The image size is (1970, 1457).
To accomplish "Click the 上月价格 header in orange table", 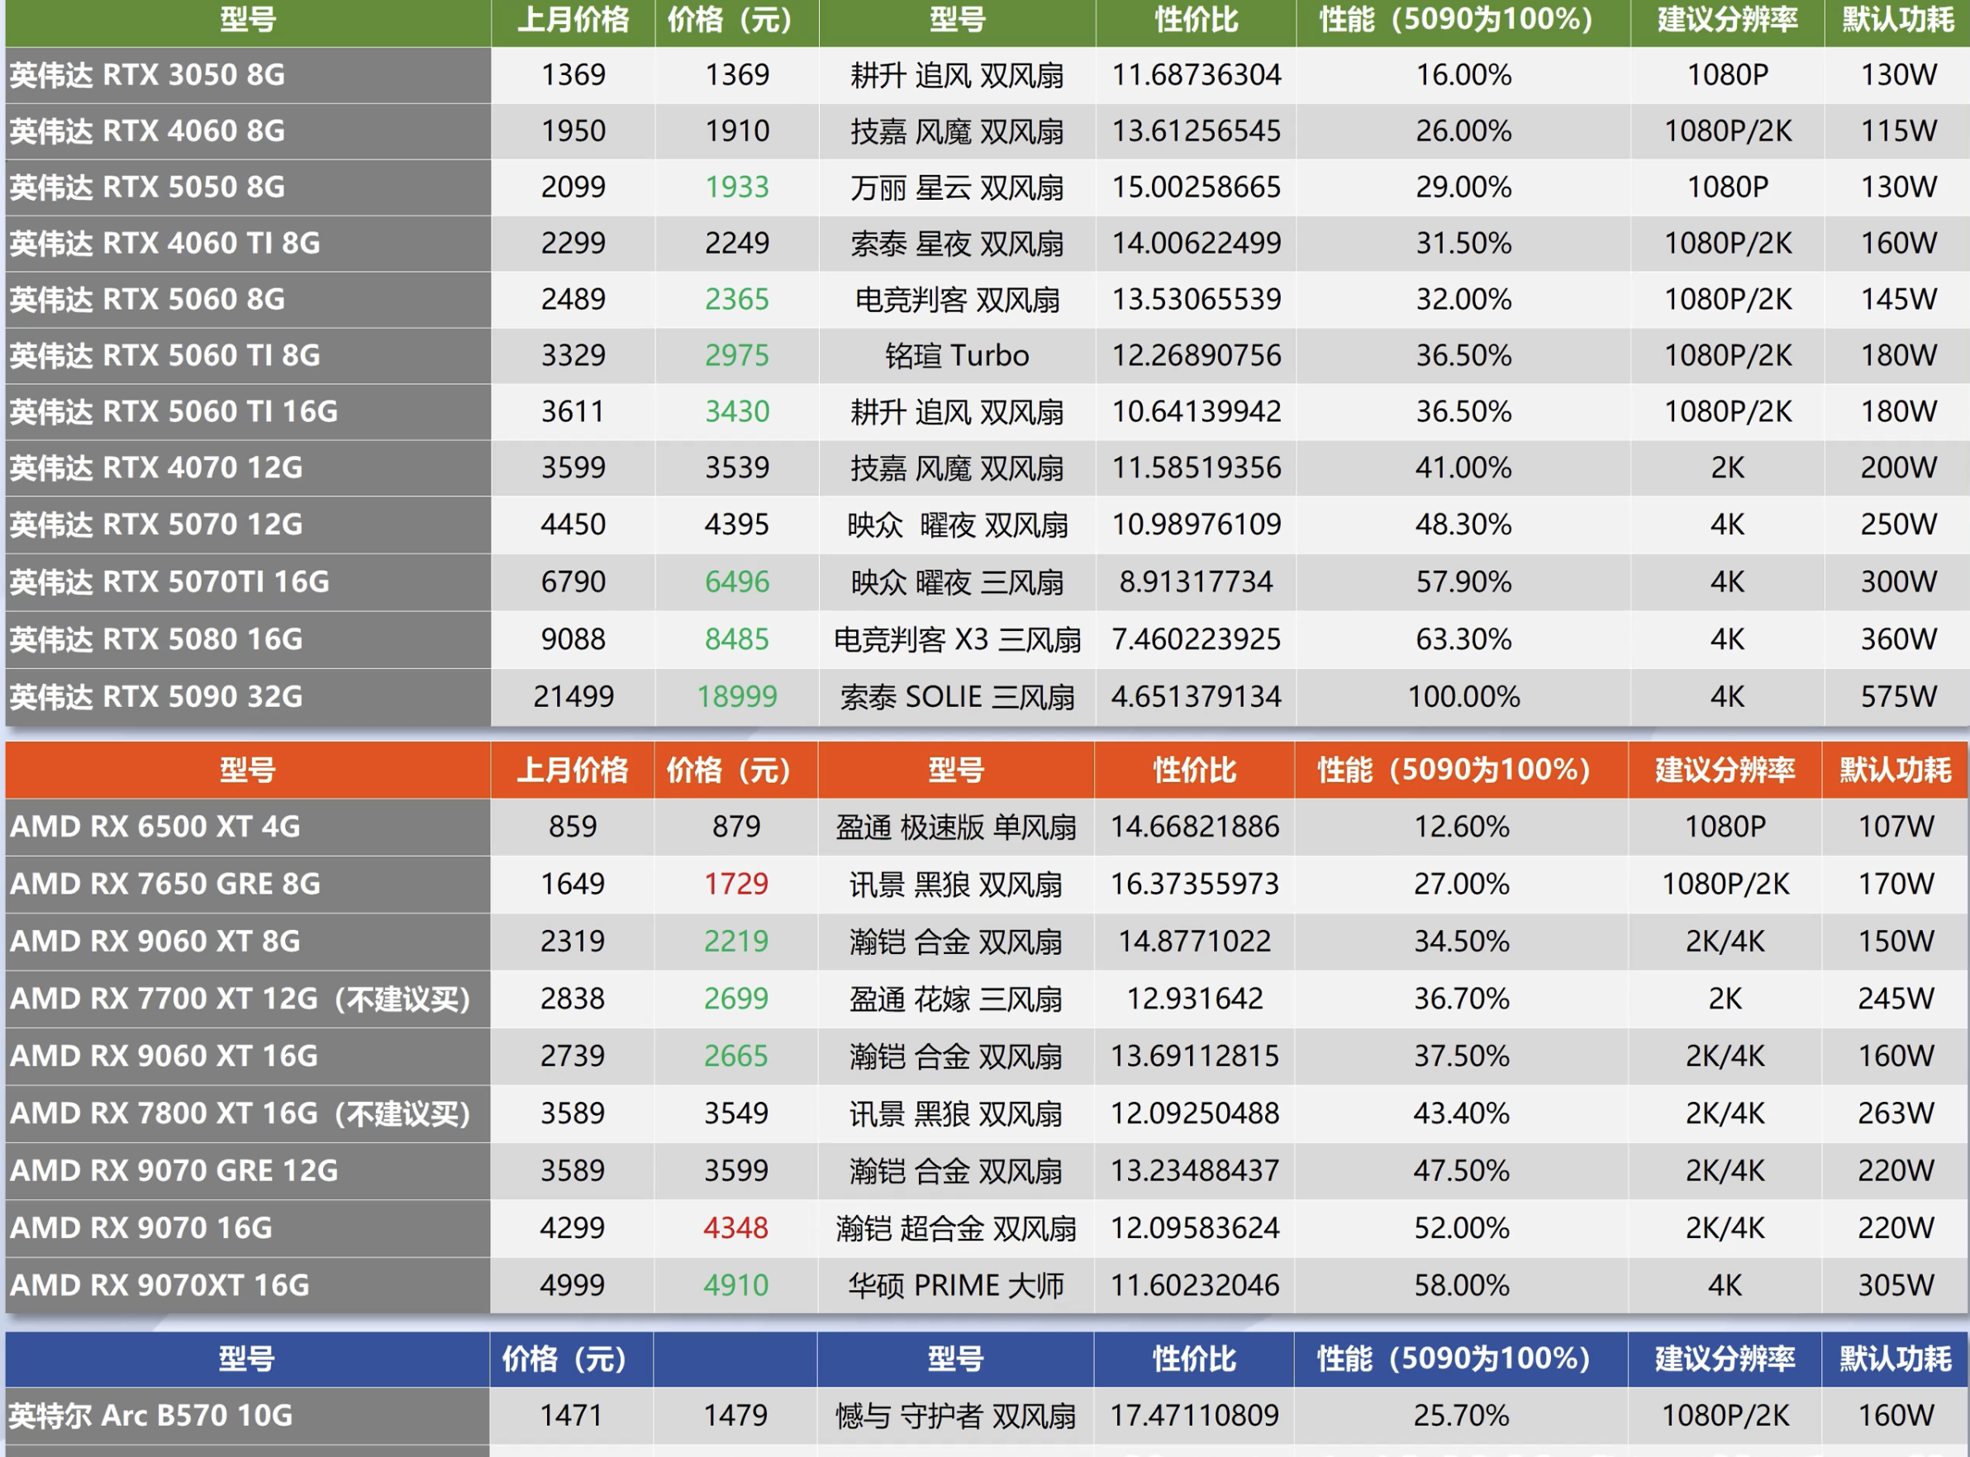I will tap(573, 770).
